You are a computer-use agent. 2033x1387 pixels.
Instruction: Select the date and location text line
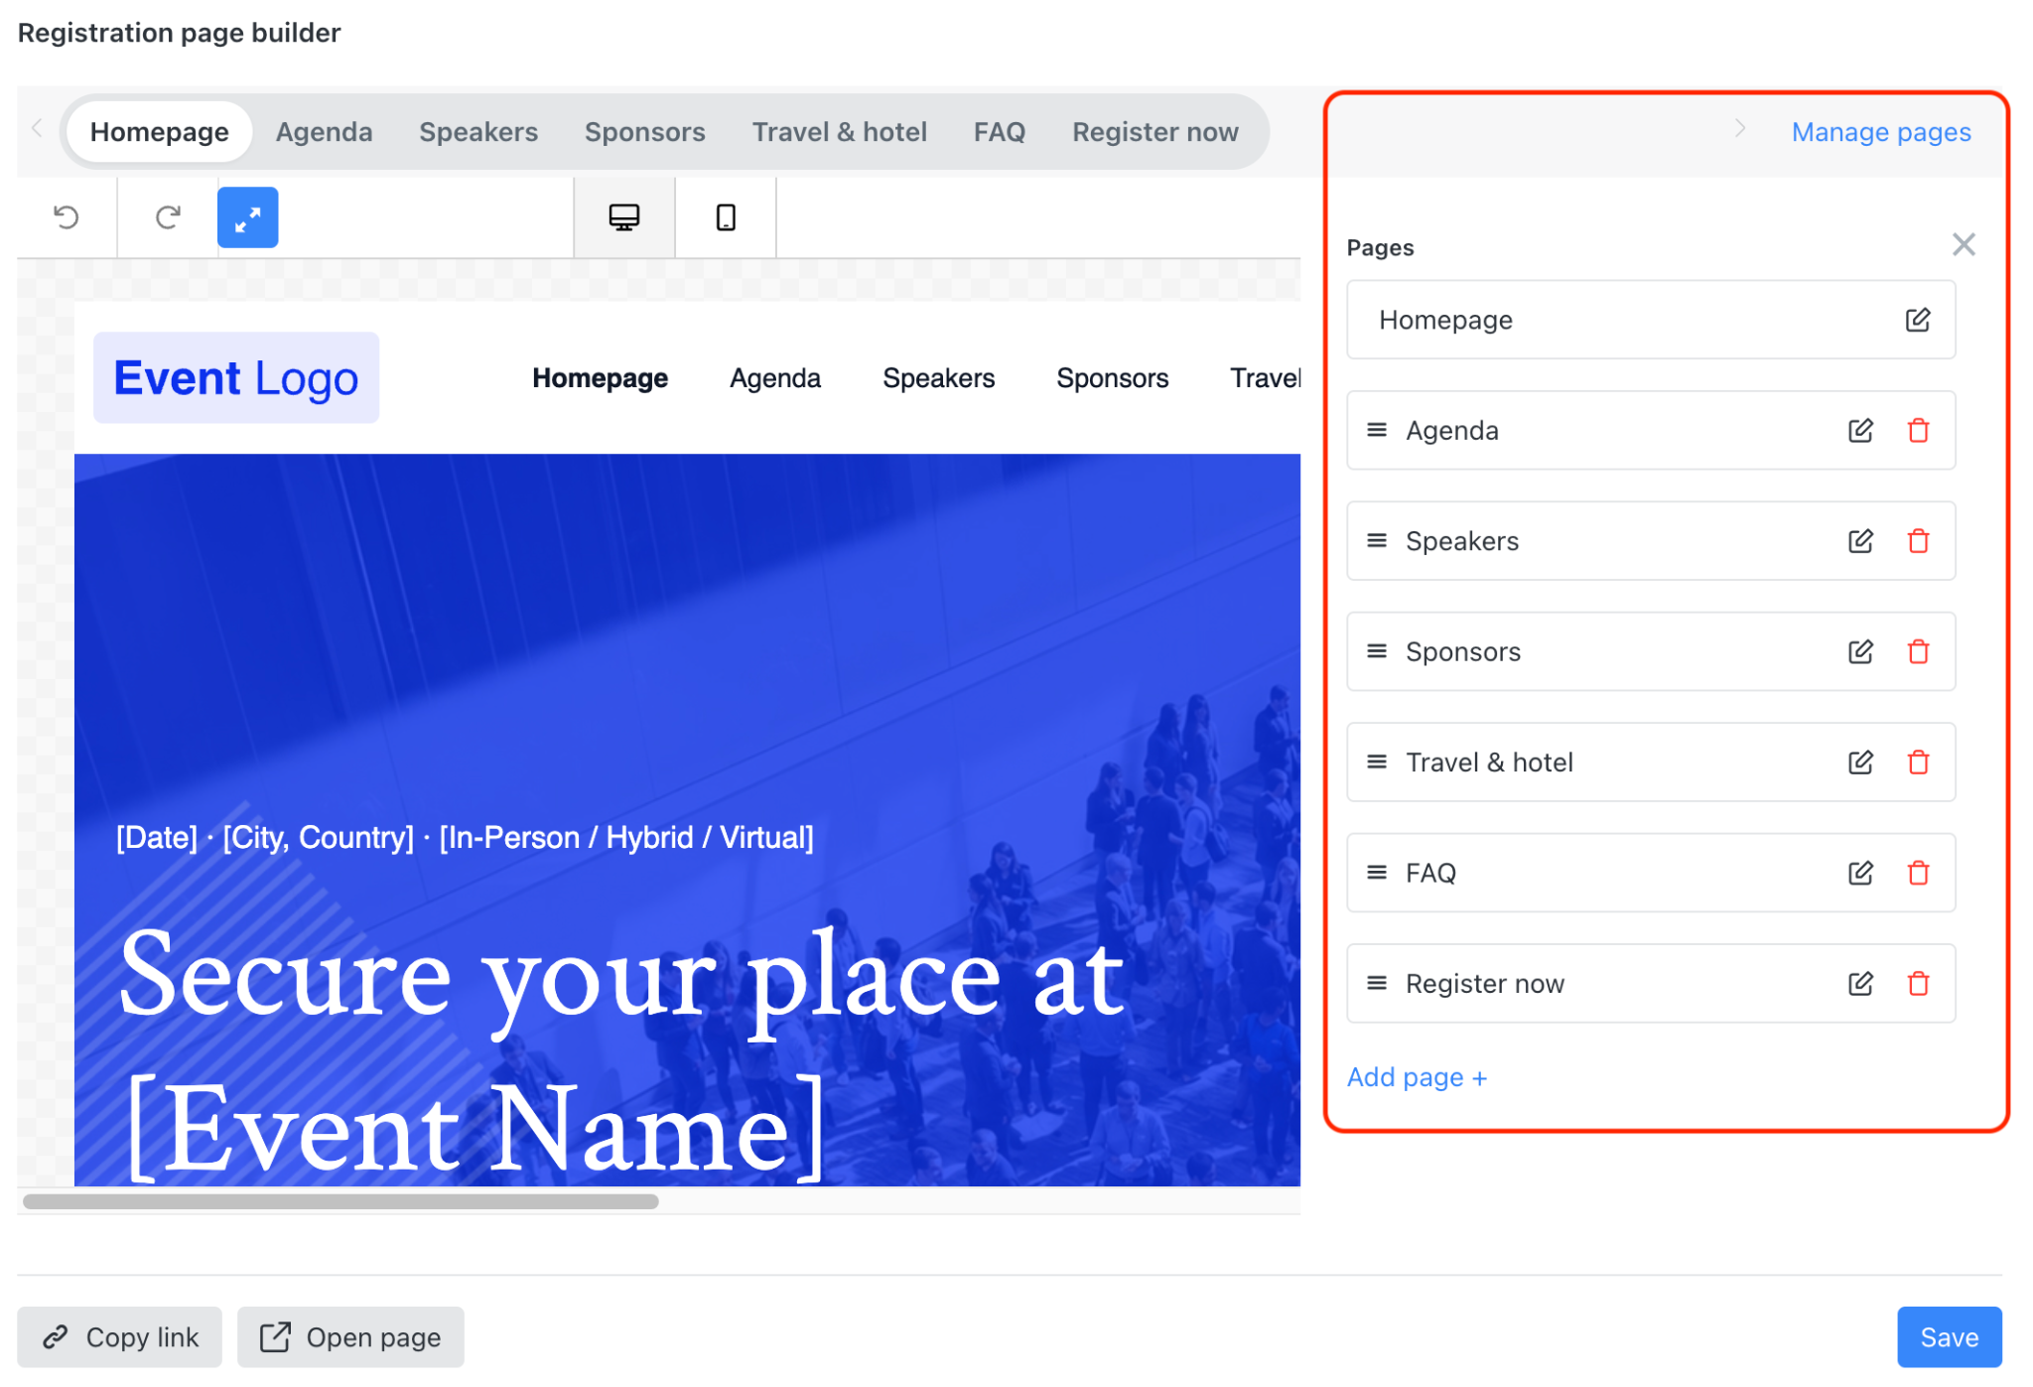coord(465,838)
